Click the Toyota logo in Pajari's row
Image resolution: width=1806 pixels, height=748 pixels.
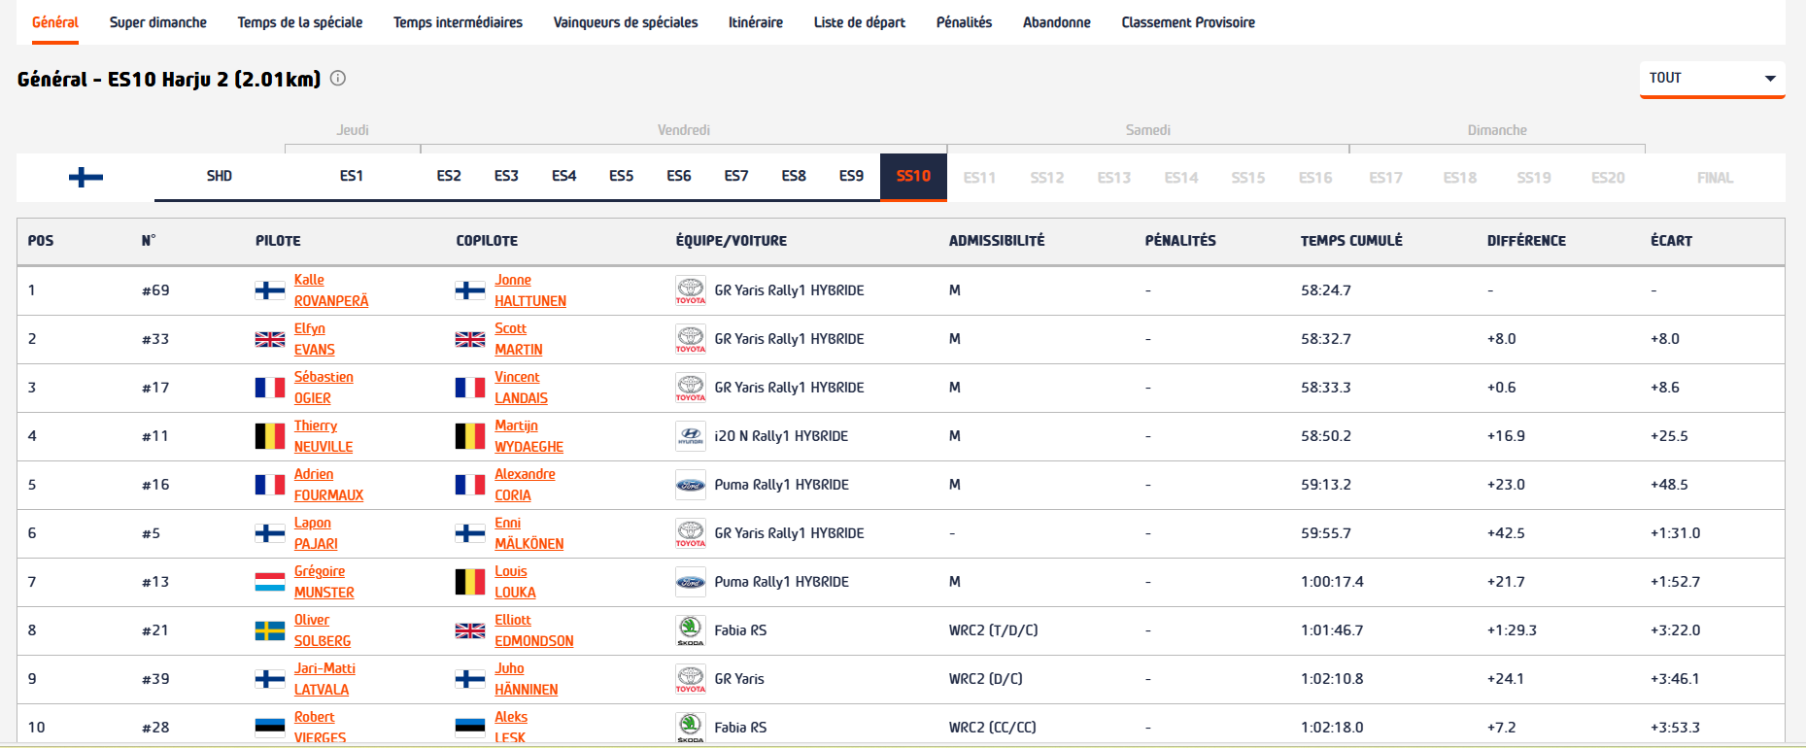pos(691,533)
